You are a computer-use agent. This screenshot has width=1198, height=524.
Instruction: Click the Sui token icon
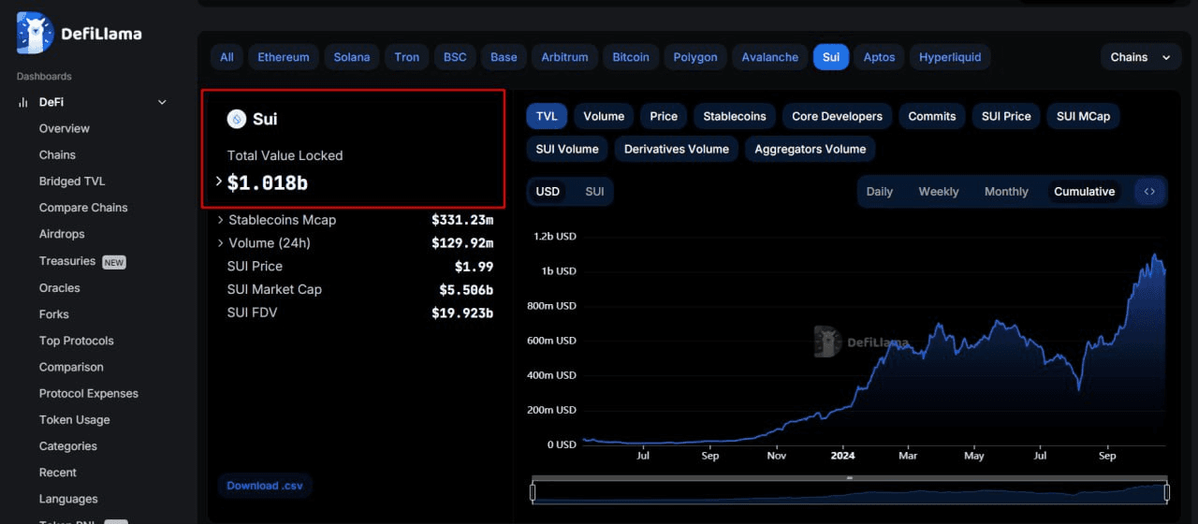coord(236,119)
